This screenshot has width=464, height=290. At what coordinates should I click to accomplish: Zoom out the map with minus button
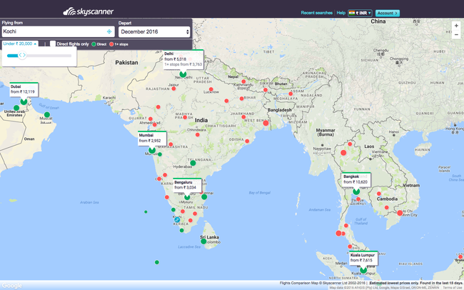[456, 35]
